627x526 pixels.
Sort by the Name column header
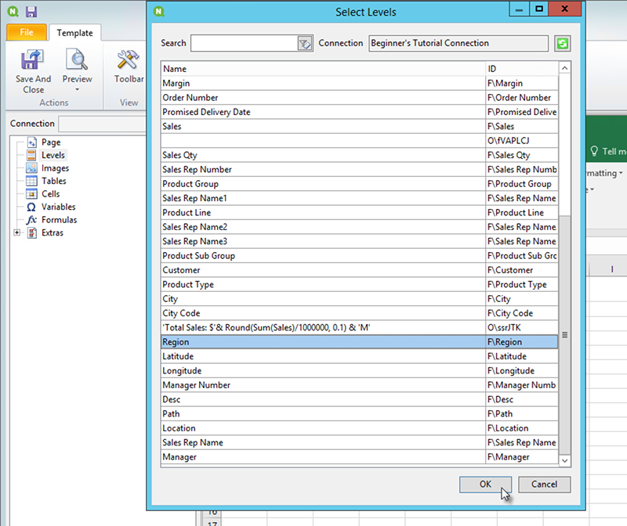pyautogui.click(x=321, y=69)
